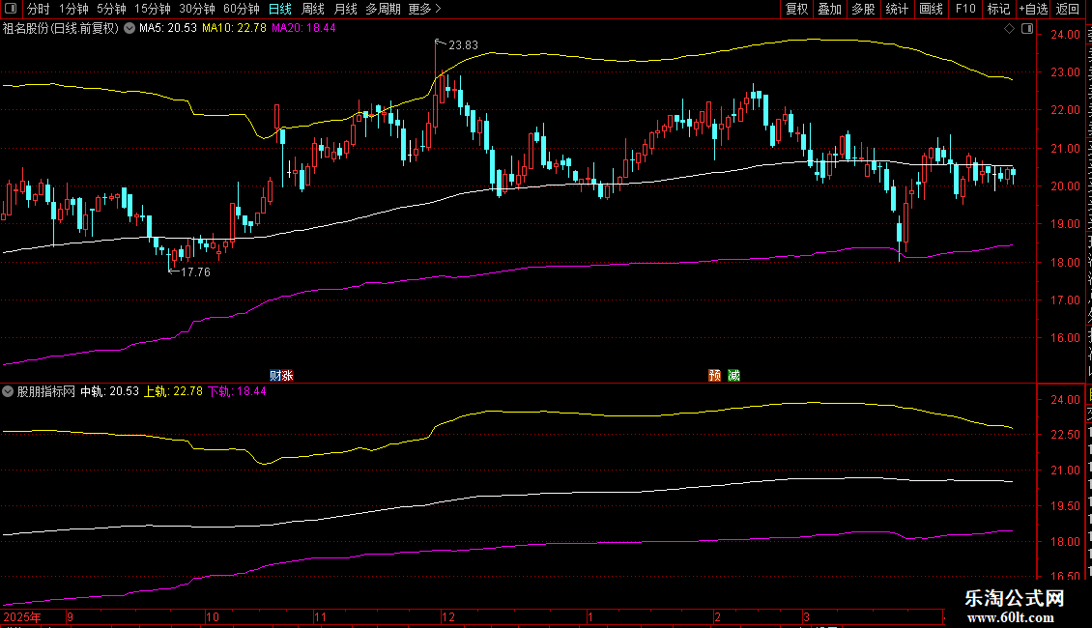Click the 减 reduction marker
The width and height of the screenshot is (1092, 628).
click(733, 375)
